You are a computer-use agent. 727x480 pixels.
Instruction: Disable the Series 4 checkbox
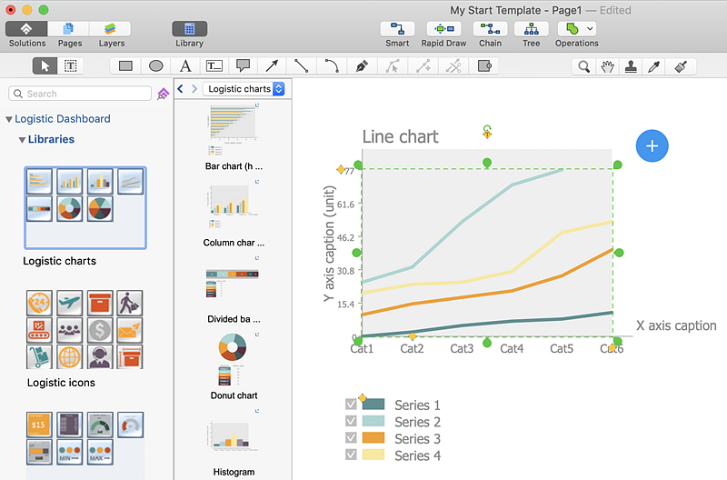pyautogui.click(x=351, y=455)
